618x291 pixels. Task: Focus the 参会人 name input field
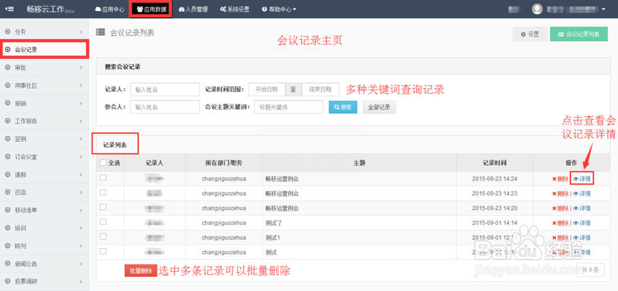[165, 107]
